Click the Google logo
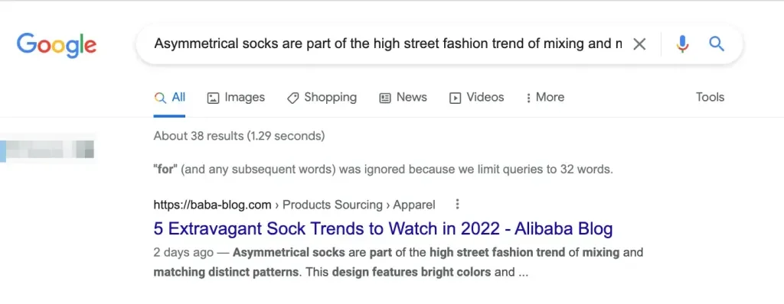Viewport: 784px width, 304px height. click(57, 44)
